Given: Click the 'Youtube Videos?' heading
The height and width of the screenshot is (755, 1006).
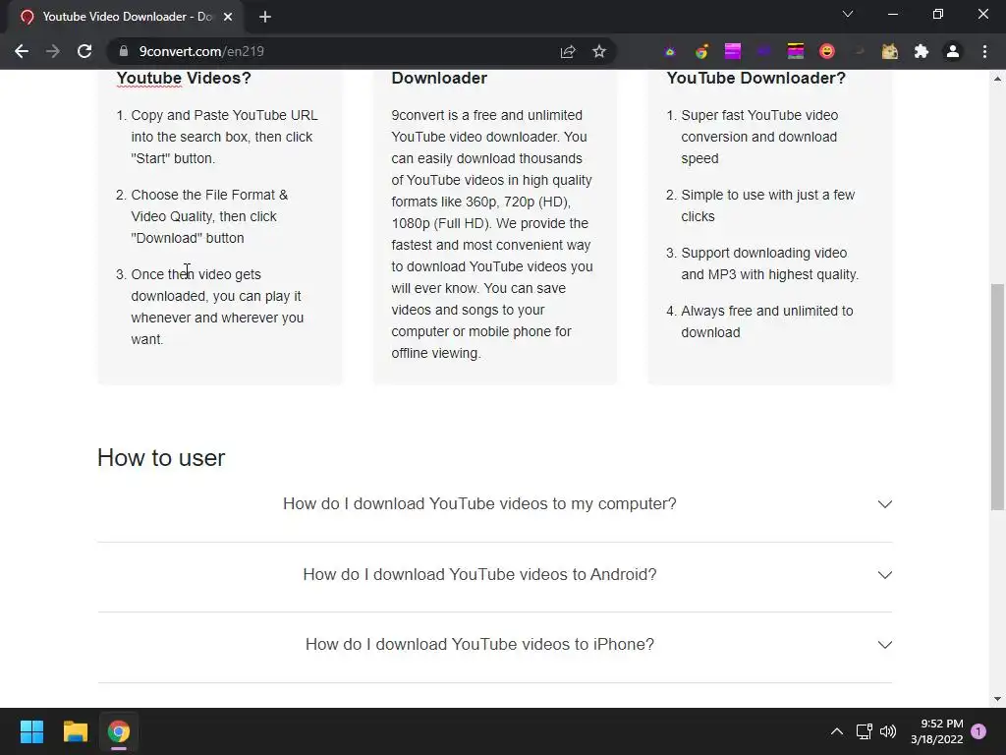Looking at the screenshot, I should (x=184, y=79).
